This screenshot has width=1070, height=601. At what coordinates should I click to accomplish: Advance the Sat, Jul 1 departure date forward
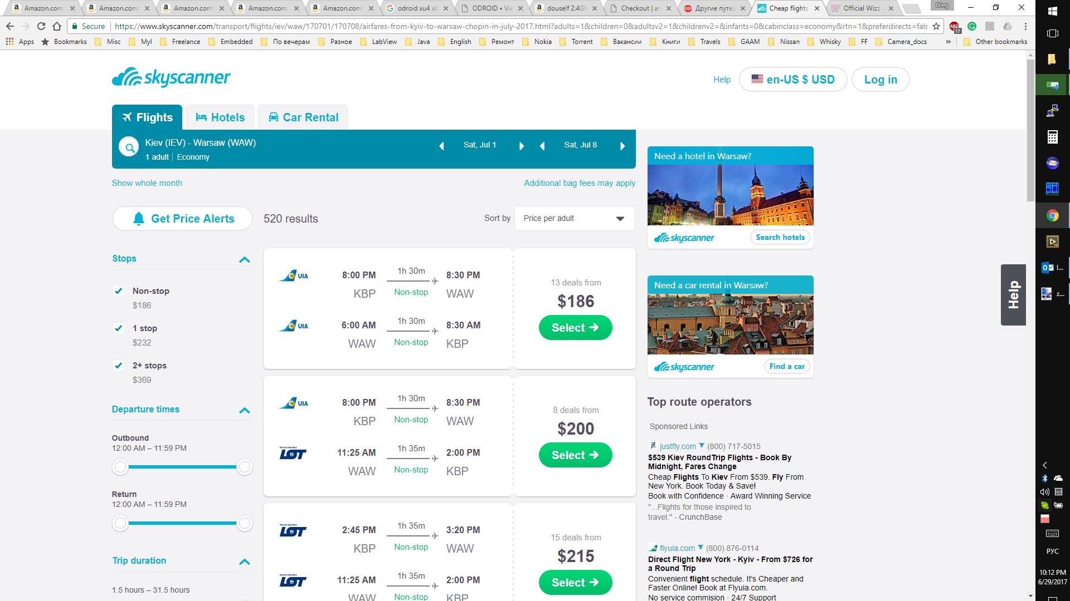[522, 146]
